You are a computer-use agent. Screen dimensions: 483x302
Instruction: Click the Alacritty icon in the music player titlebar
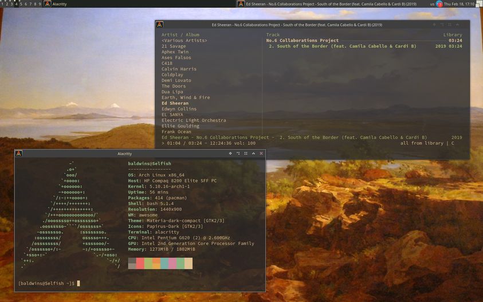tap(160, 25)
